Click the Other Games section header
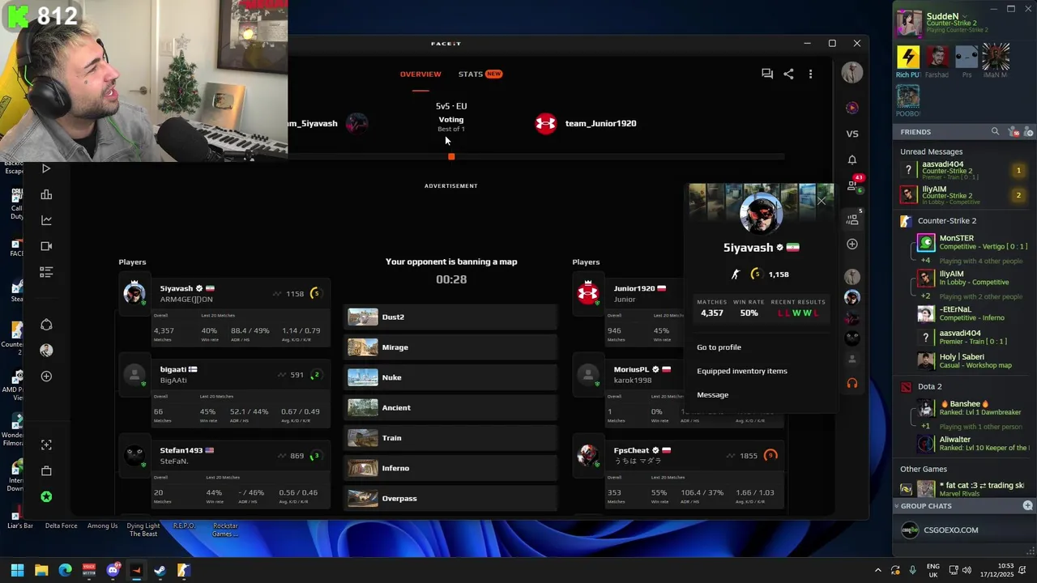 924,469
